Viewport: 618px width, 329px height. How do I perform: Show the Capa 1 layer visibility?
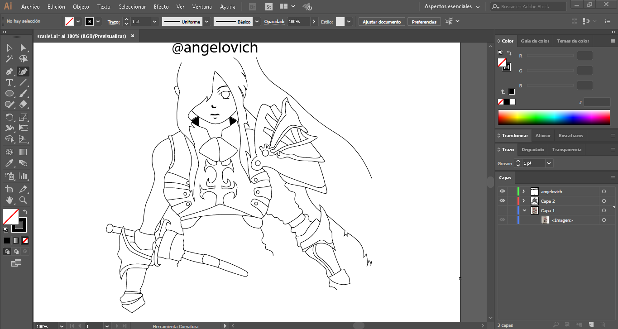coord(502,210)
